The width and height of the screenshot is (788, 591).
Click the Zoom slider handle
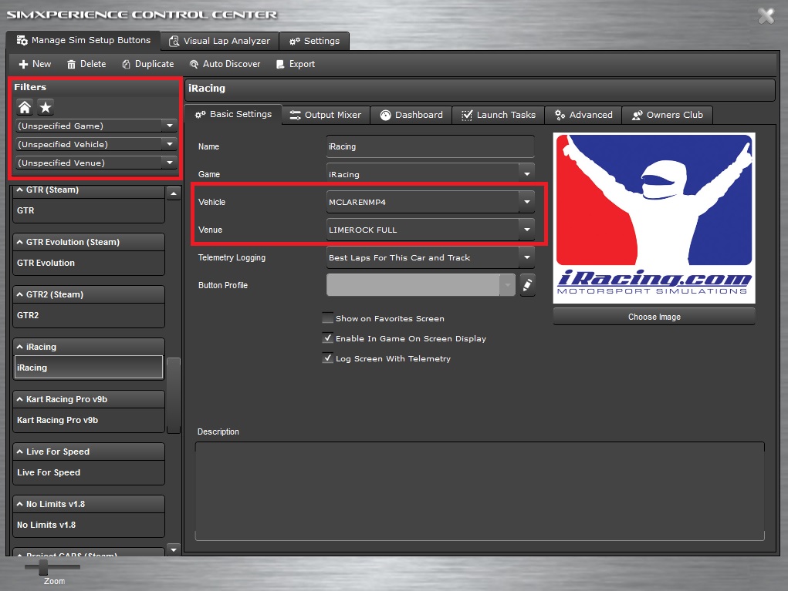43,567
